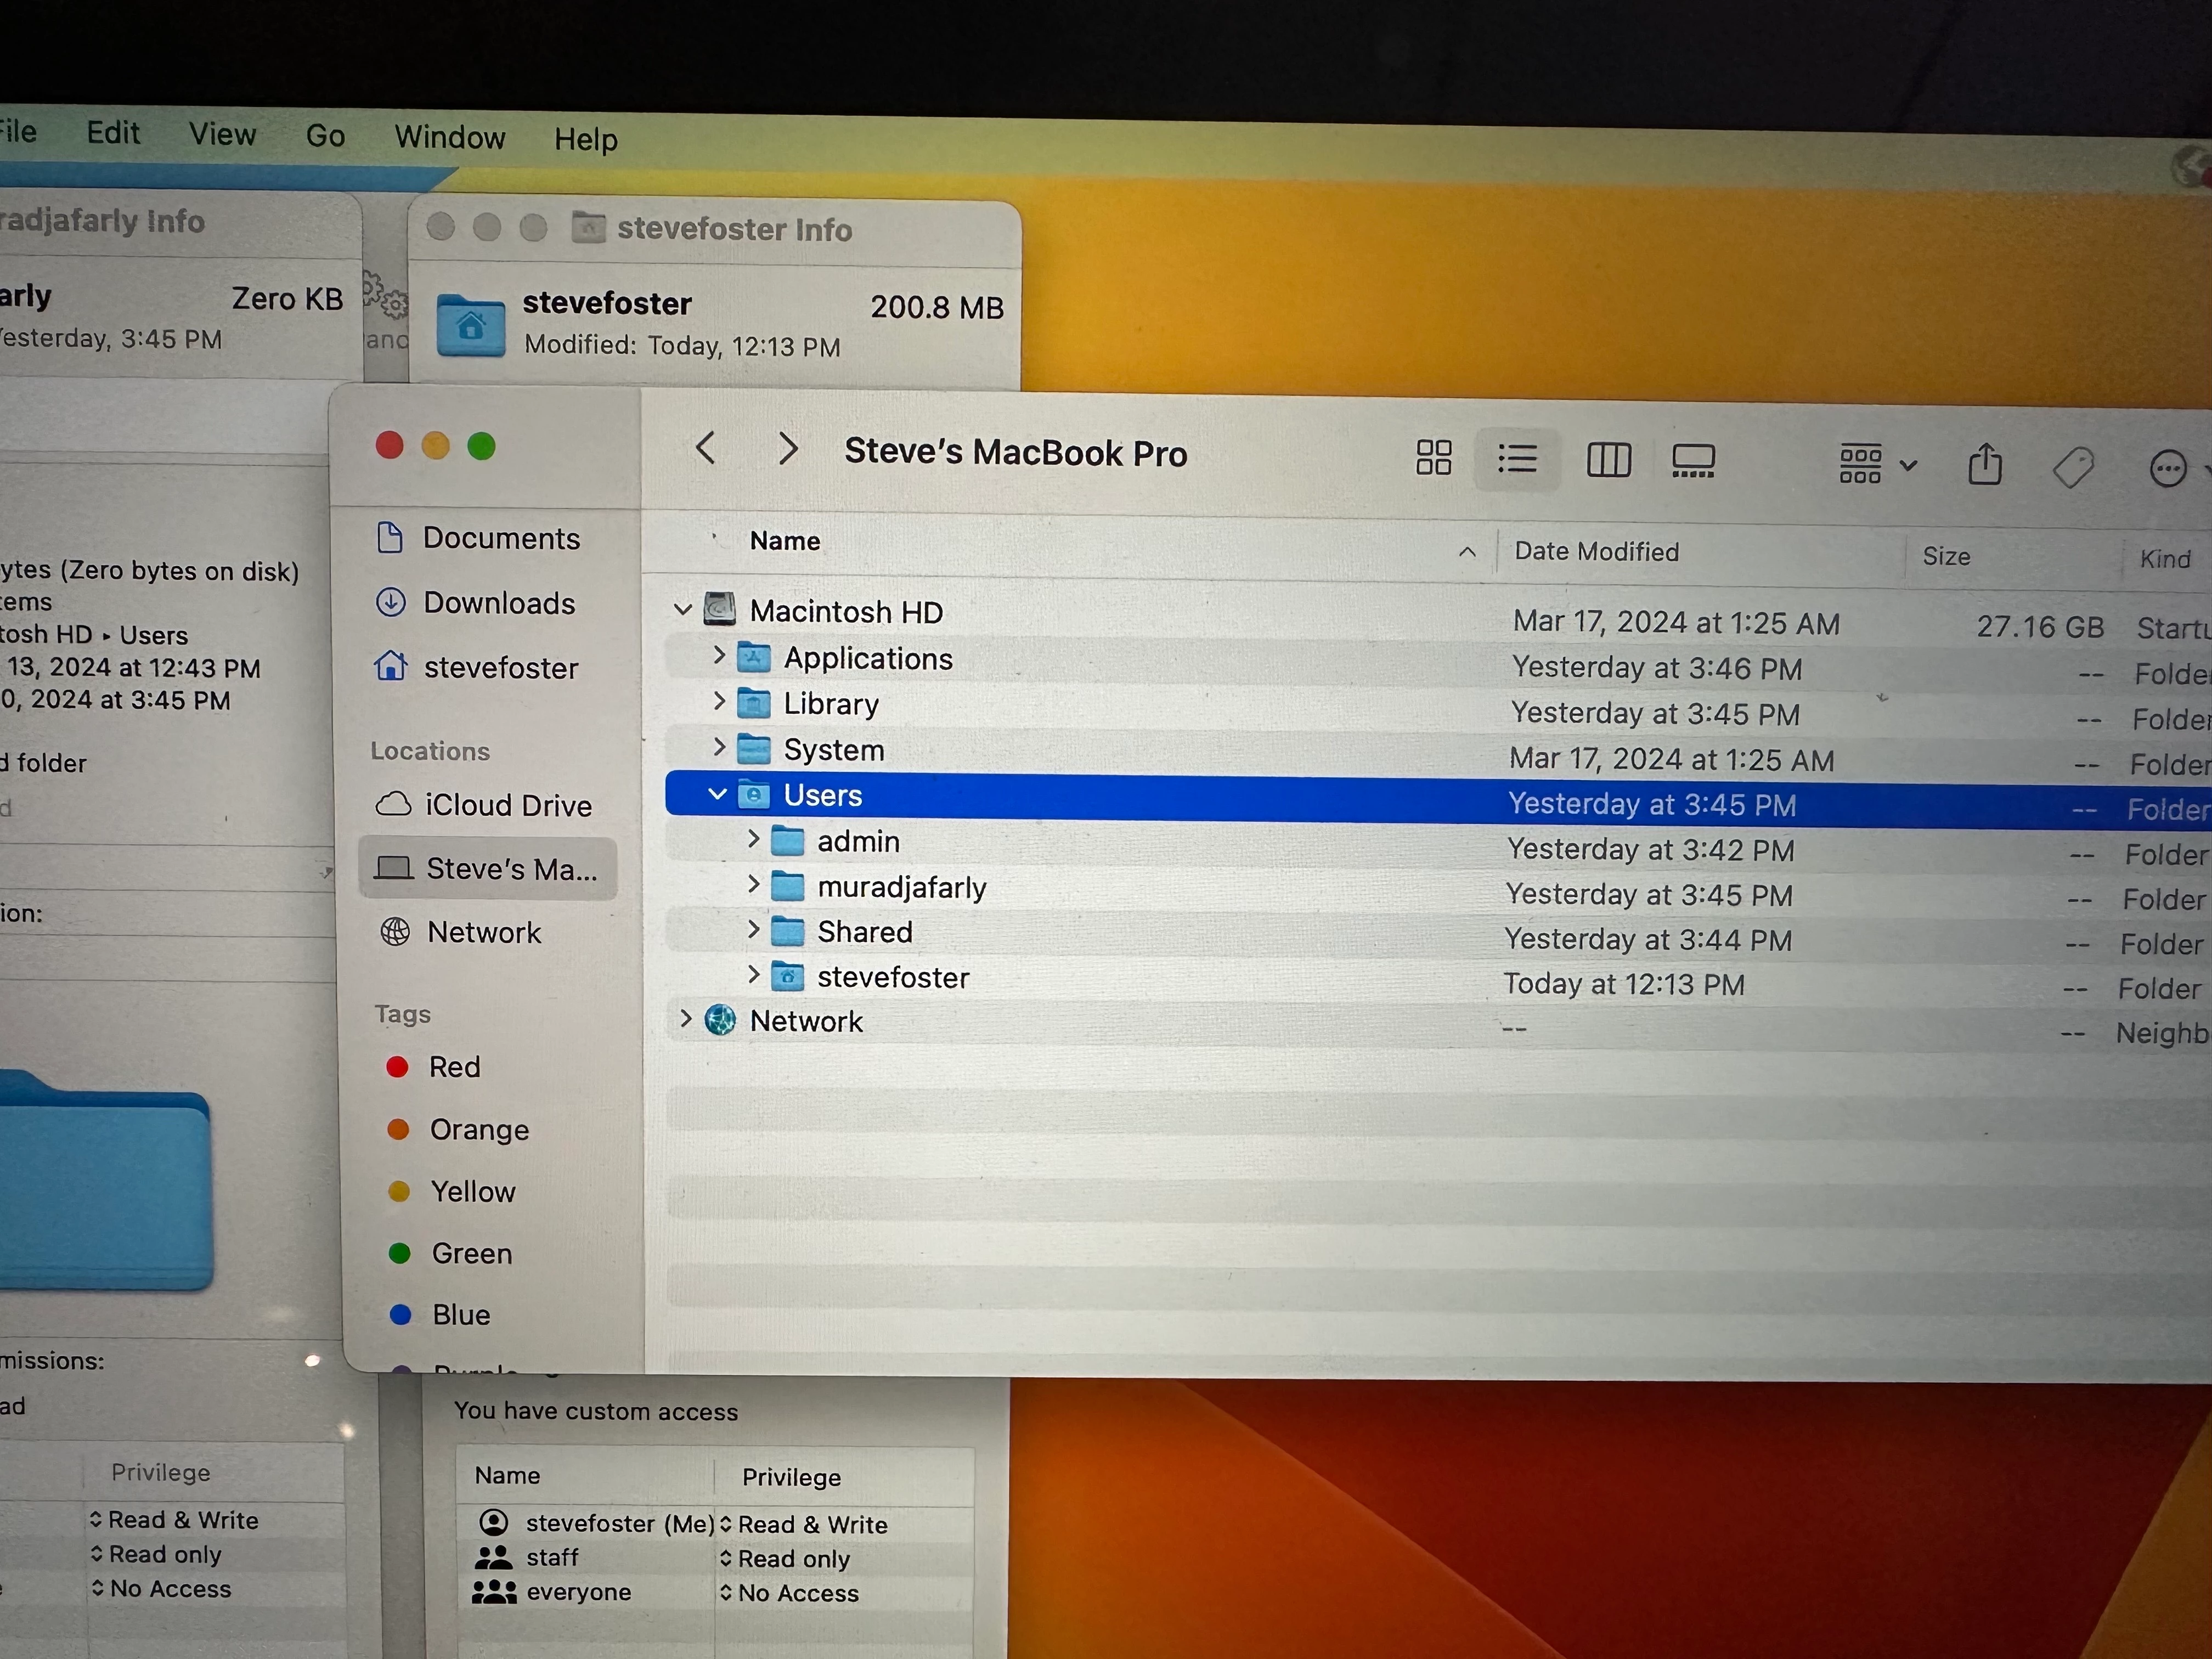Open Network in the Finder sidebar
Screen dimensions: 2212x1659
[461, 932]
